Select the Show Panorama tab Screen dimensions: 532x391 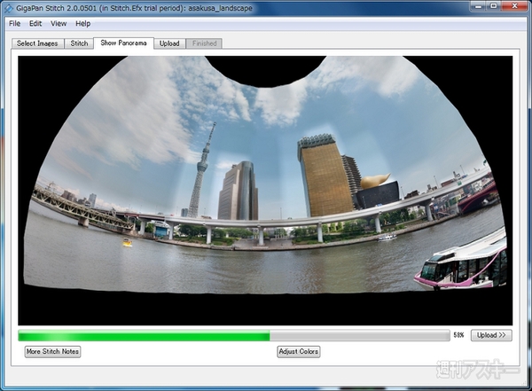point(123,43)
